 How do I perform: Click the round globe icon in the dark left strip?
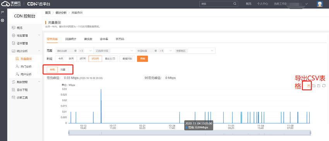click(3, 21)
